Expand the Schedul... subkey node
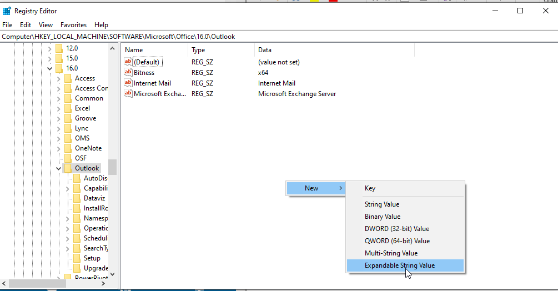The height and width of the screenshot is (291, 558). click(67, 238)
